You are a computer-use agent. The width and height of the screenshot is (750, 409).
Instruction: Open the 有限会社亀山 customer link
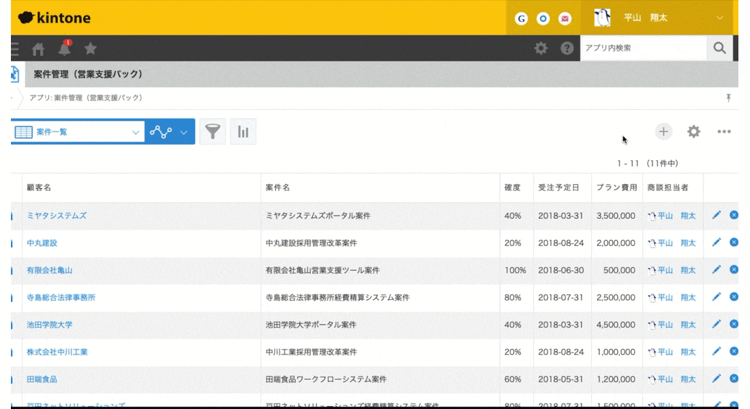pos(49,270)
